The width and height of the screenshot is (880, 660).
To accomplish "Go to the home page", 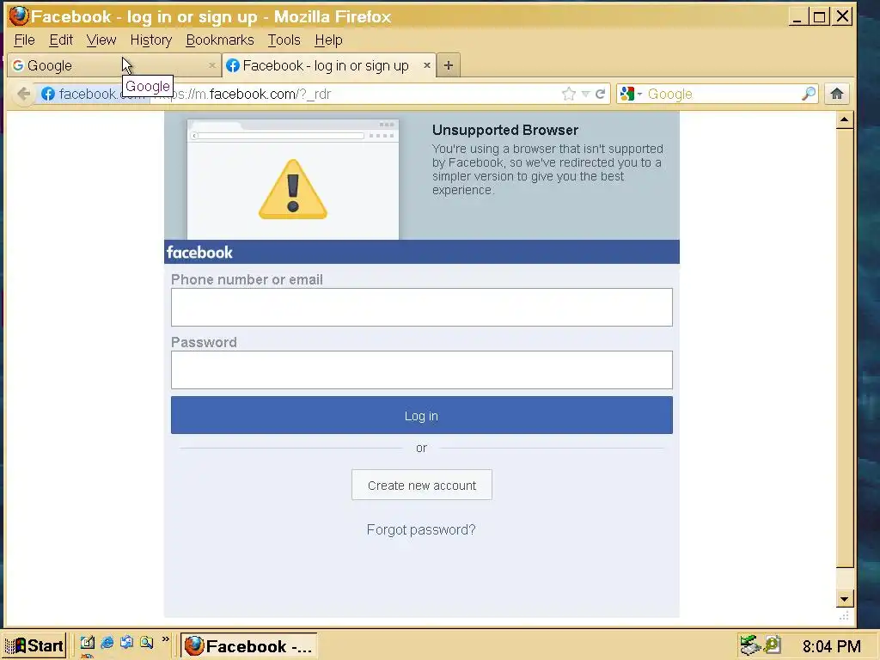I will click(x=836, y=94).
